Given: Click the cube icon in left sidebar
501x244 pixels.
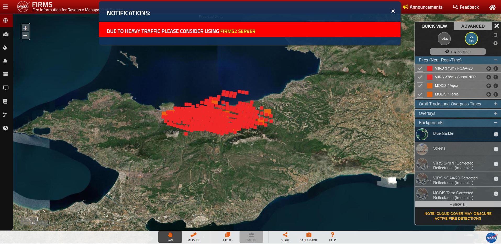Looking at the screenshot, I should click(x=5, y=128).
